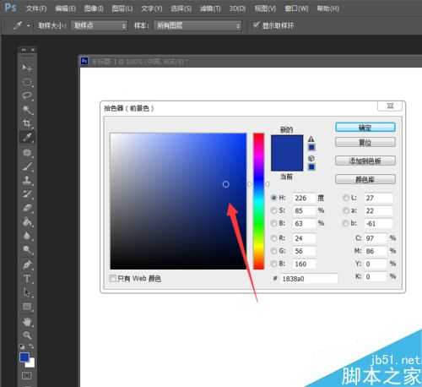422x387 pixels.
Task: Select the Paint Bucket tool
Action: point(27,222)
